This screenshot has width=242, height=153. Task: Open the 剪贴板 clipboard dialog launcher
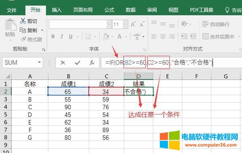click(44, 49)
